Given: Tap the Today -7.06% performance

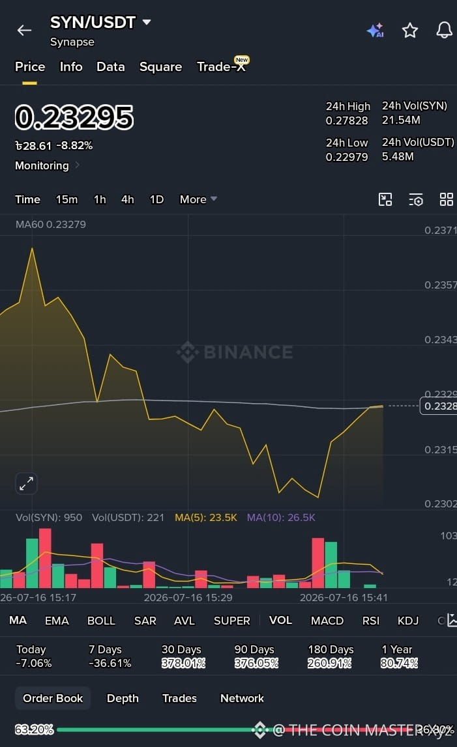Looking at the screenshot, I should click(33, 656).
